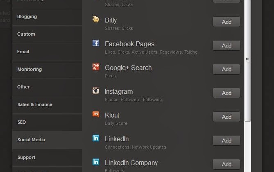Select the Klout orange icon

(96, 114)
